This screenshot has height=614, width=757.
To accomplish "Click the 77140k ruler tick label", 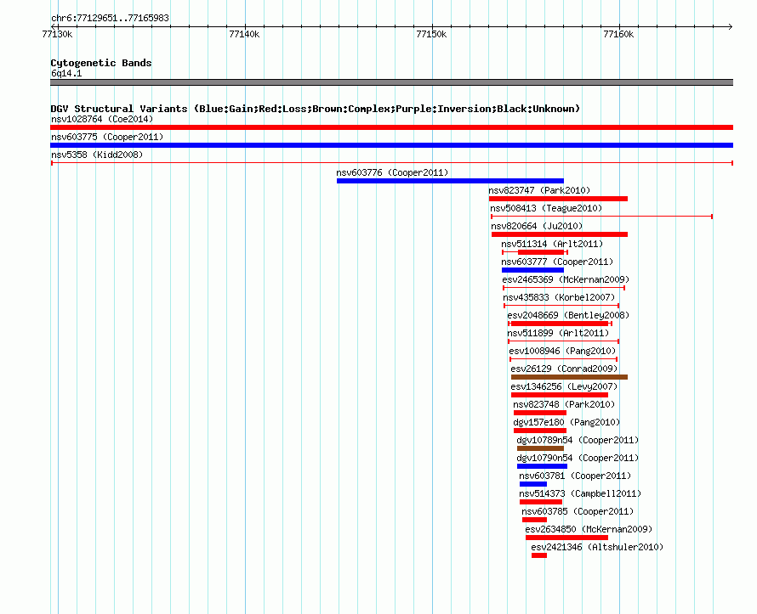I will pyautogui.click(x=244, y=34).
